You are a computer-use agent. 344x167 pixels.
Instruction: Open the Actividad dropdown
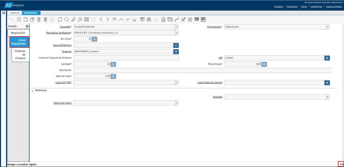coord(328,97)
